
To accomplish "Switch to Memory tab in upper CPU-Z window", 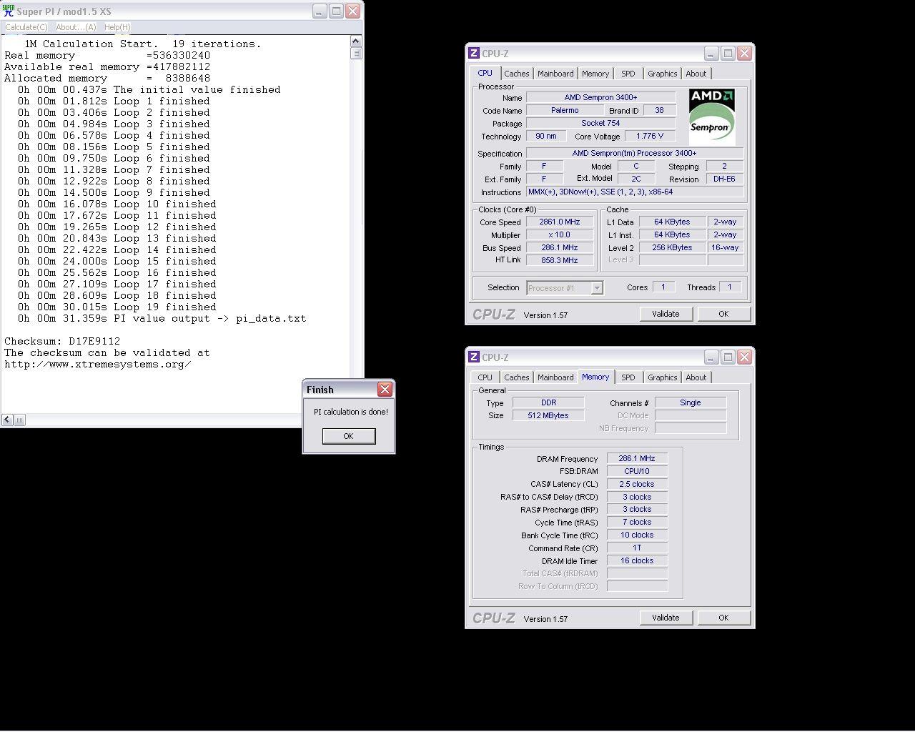I will (x=595, y=74).
